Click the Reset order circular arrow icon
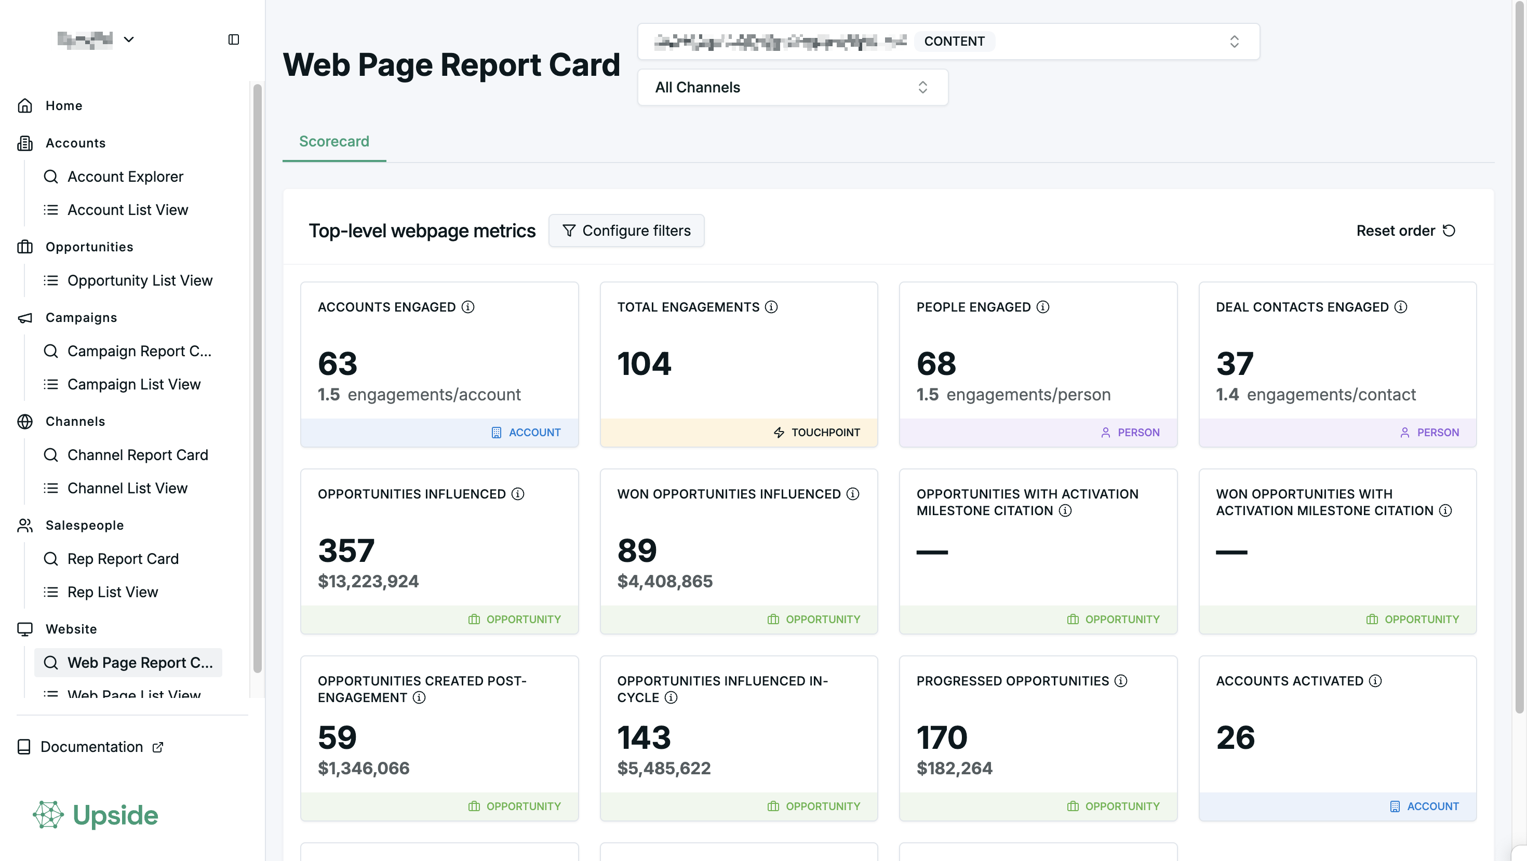1527x861 pixels. pos(1449,231)
